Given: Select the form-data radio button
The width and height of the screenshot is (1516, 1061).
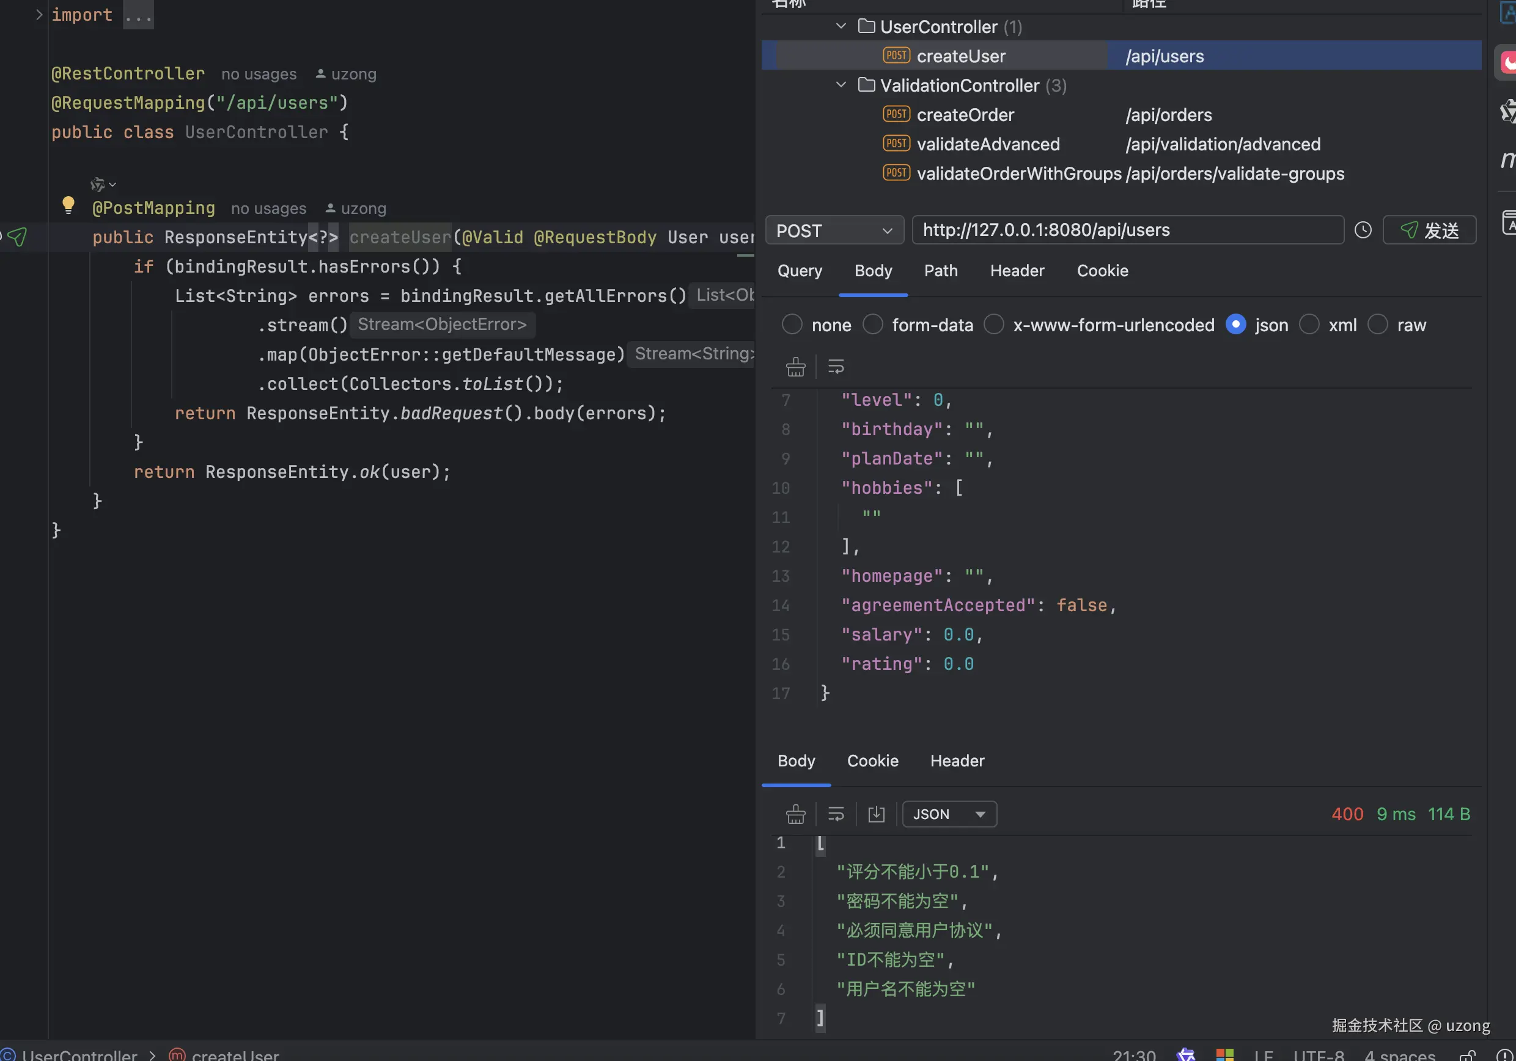Looking at the screenshot, I should click(x=873, y=325).
